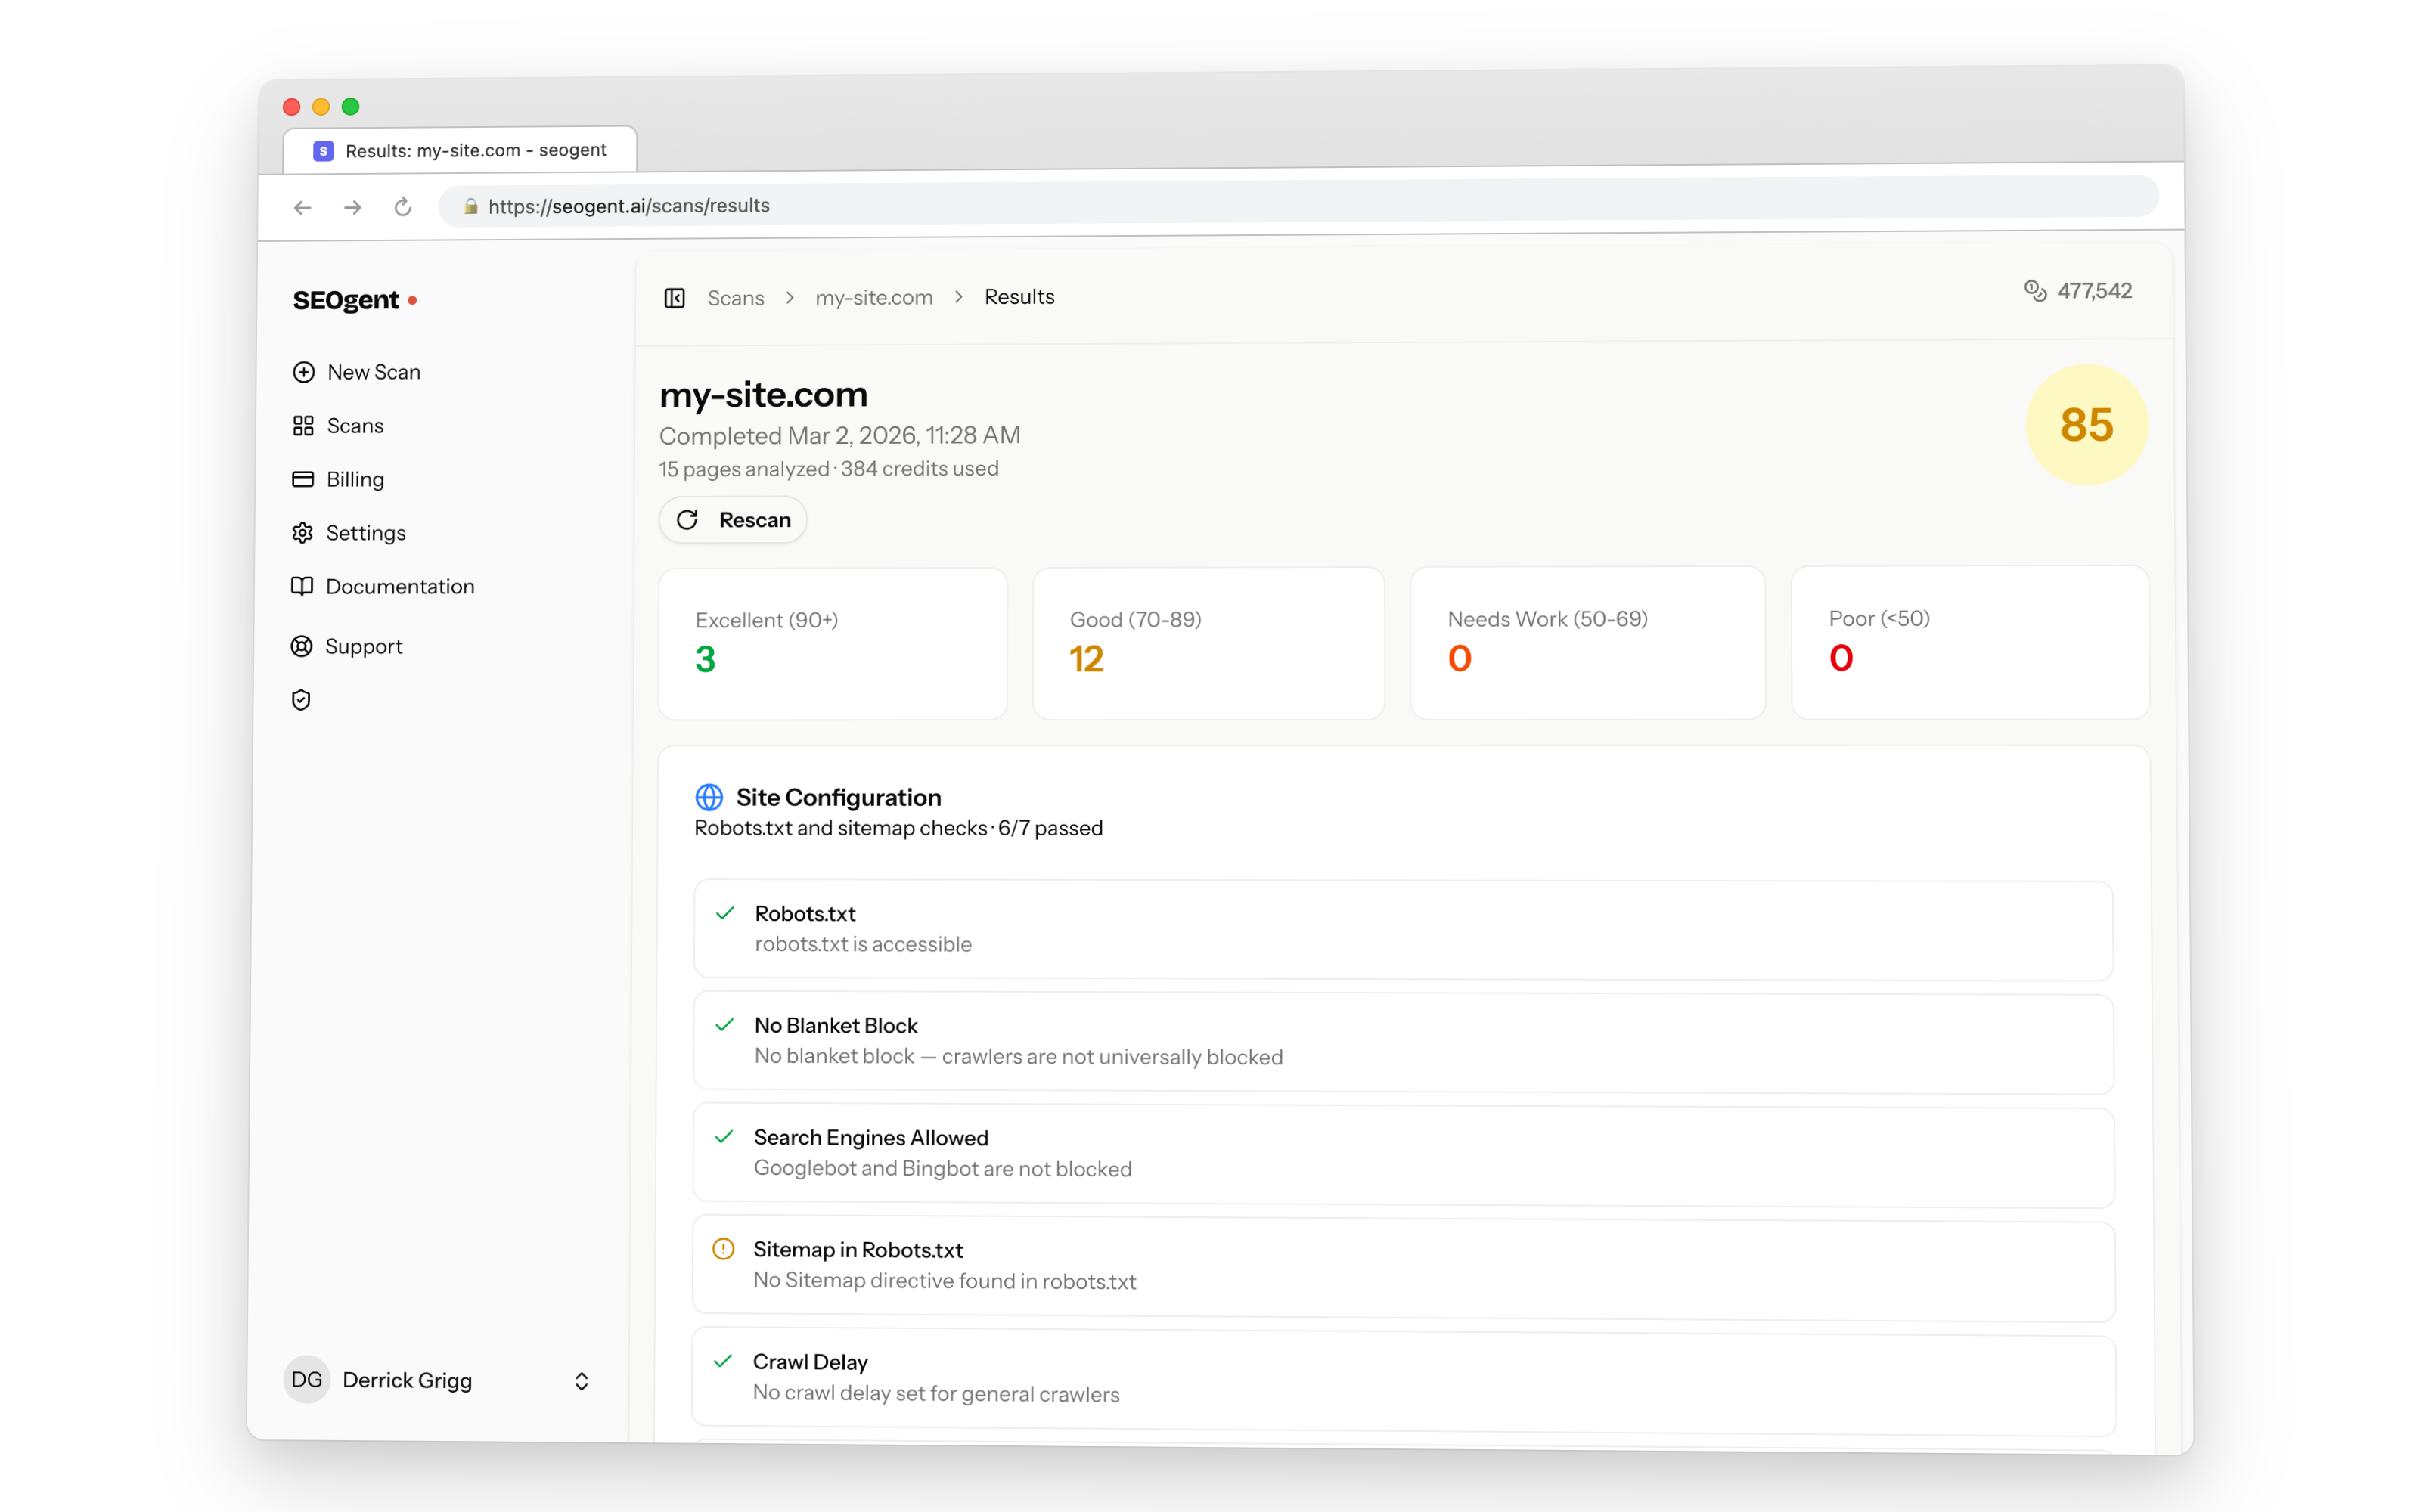Click my-site.com breadcrumb link
This screenshot has width=2420, height=1512.
coord(873,298)
